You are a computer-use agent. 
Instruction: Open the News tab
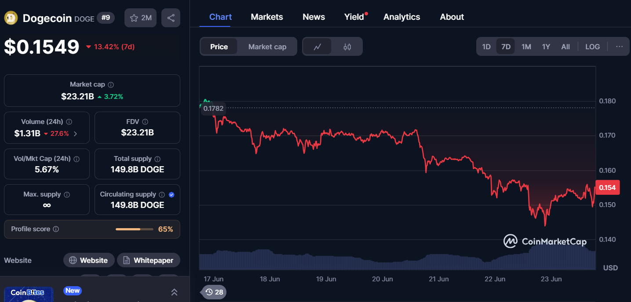click(x=314, y=17)
